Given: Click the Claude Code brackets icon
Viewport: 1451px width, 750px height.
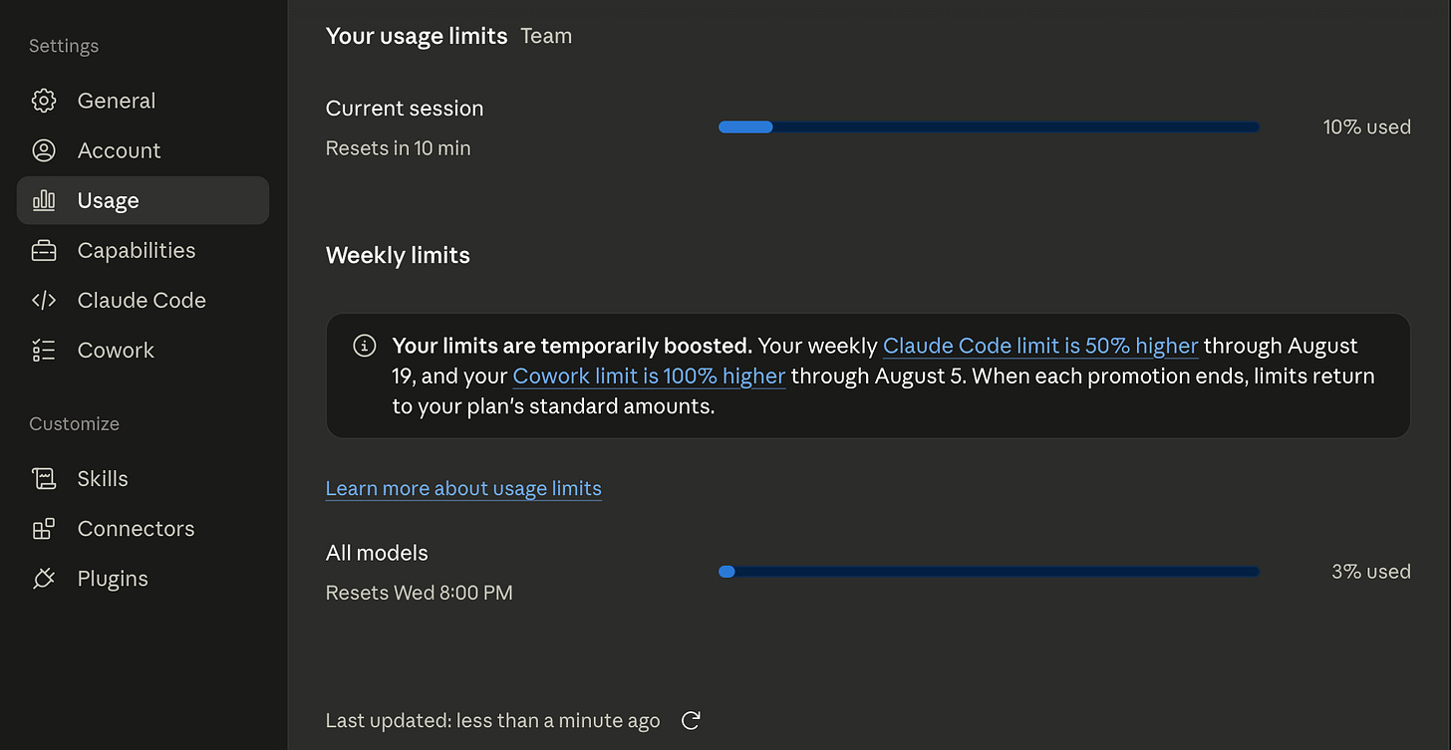Looking at the screenshot, I should coord(44,300).
